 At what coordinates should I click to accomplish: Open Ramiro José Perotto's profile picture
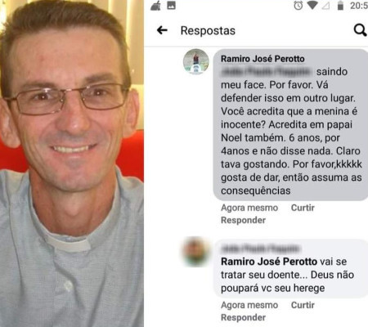196,61
